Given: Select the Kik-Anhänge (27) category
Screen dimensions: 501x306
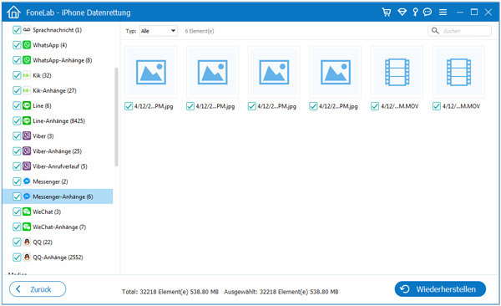Looking at the screenshot, I should click(54, 90).
